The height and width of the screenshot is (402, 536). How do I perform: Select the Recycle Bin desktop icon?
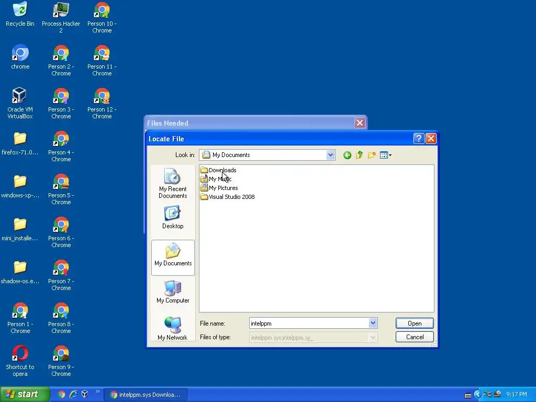pos(20,14)
